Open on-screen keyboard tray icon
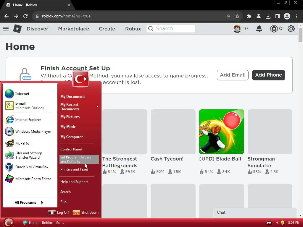This screenshot has height=227, width=303. (x=269, y=223)
